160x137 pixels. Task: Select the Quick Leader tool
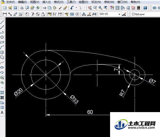(x=67, y=14)
